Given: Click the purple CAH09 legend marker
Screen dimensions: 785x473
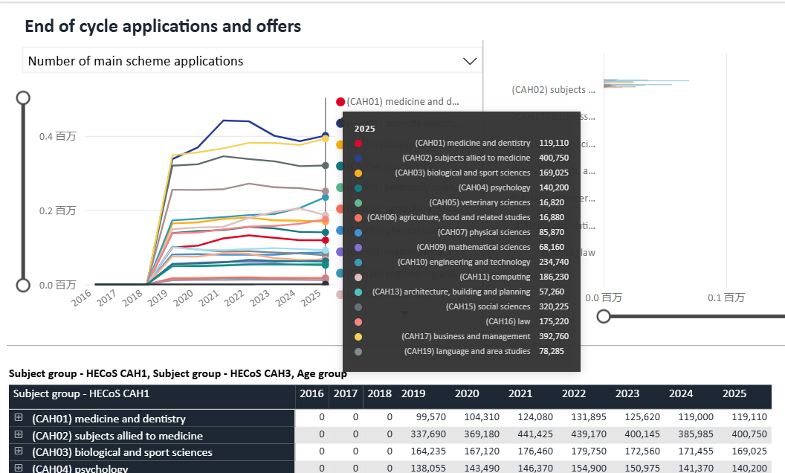Looking at the screenshot, I should 340,252.
